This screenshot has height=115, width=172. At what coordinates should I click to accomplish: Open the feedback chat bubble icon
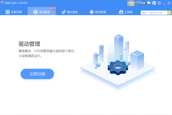click(x=154, y=3)
